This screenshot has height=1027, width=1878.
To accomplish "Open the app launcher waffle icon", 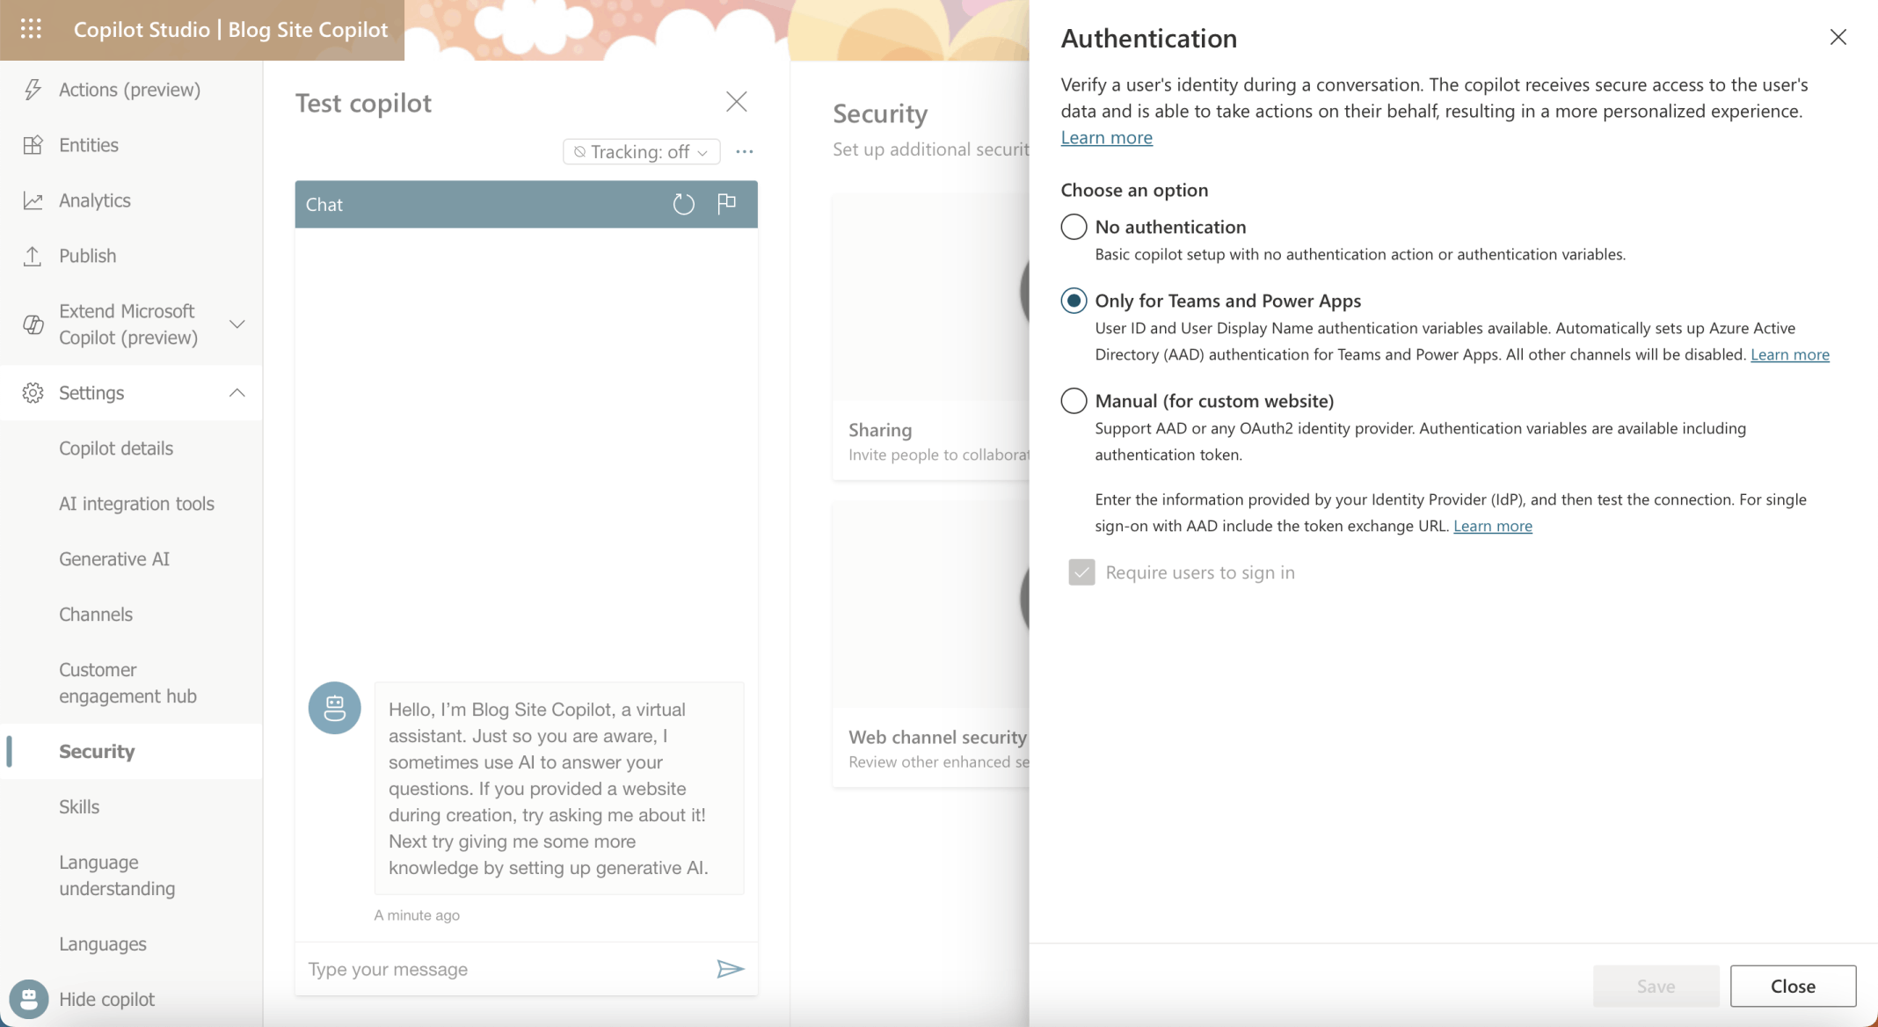I will click(31, 29).
